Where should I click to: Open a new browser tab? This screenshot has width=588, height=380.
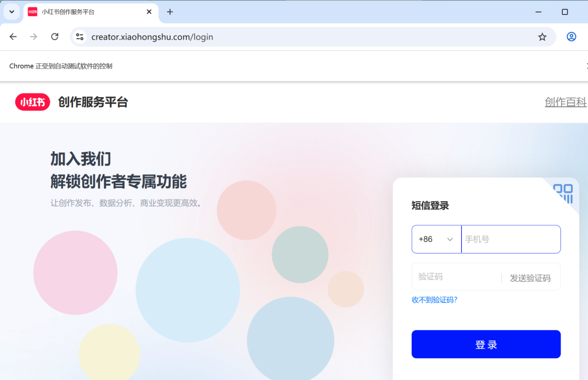click(169, 12)
